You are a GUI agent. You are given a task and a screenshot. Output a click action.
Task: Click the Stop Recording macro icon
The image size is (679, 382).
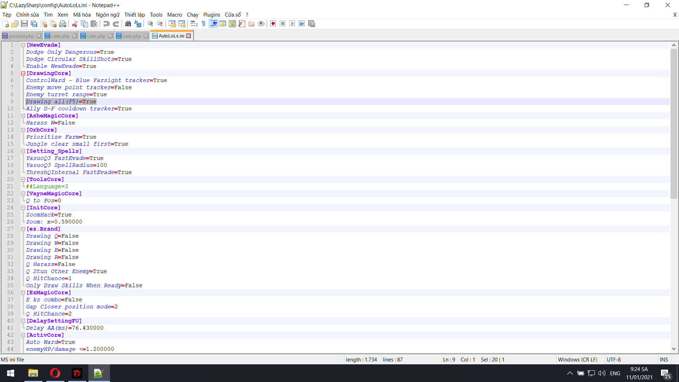pos(283,24)
